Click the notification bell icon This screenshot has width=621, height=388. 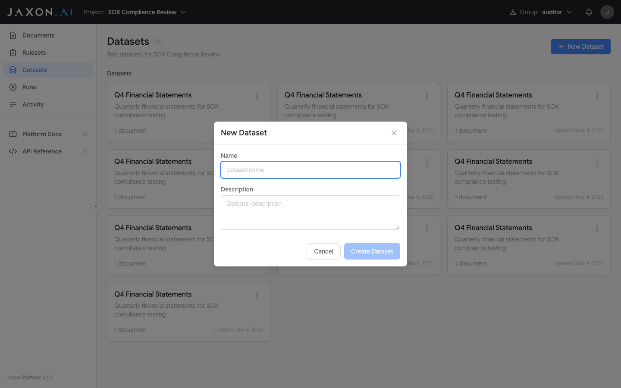[x=589, y=12]
